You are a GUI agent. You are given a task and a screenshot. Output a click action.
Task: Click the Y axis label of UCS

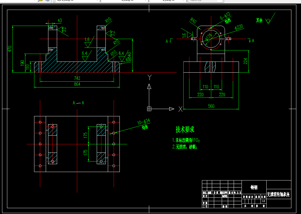pyautogui.click(x=149, y=78)
